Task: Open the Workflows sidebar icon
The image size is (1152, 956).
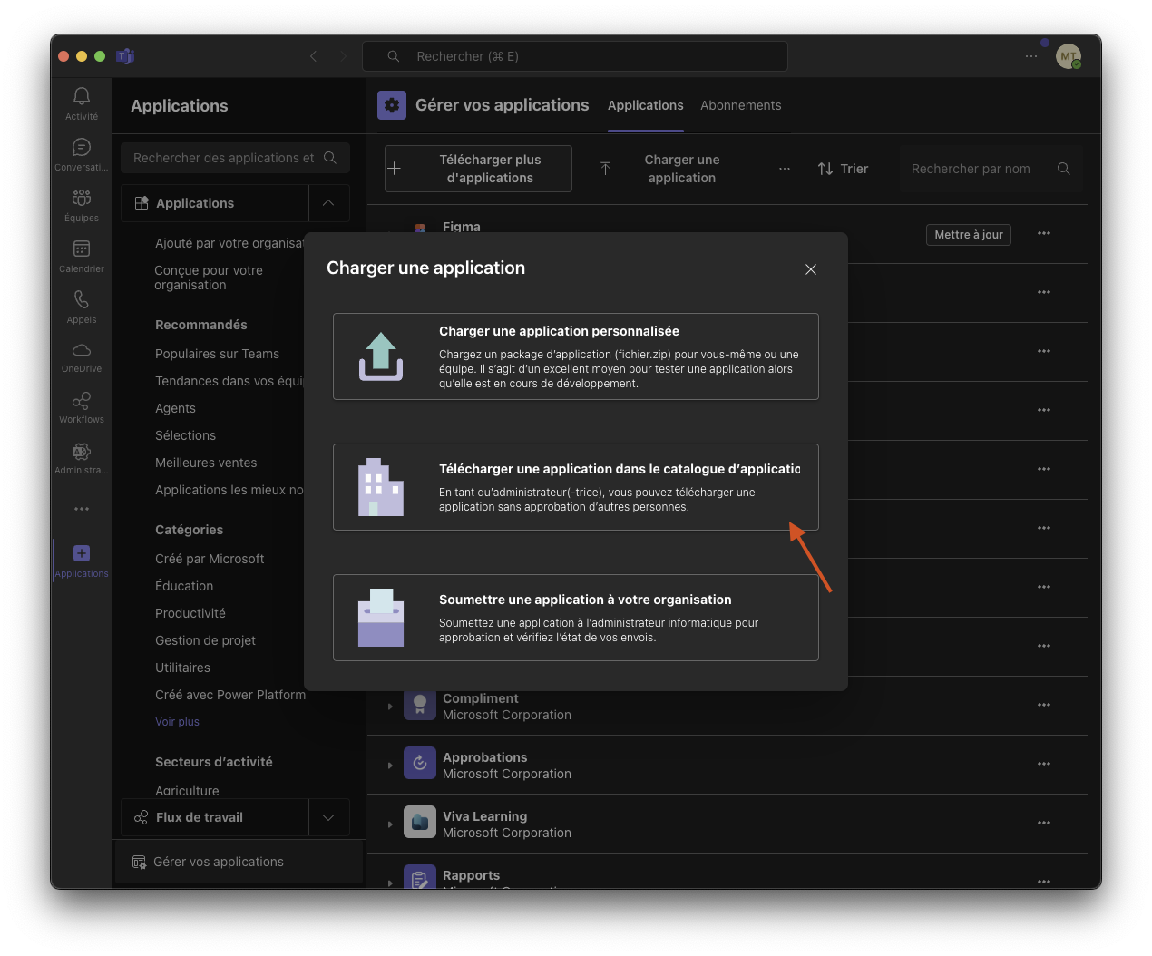Action: 82,407
